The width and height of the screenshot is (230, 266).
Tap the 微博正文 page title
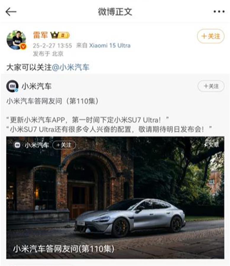(115, 12)
